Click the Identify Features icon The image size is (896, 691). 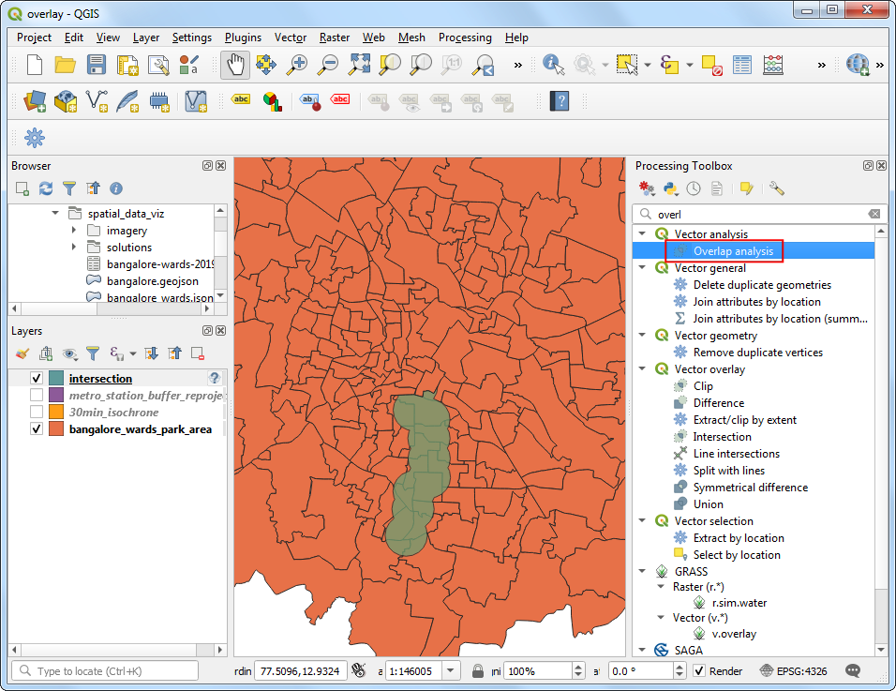click(x=552, y=65)
